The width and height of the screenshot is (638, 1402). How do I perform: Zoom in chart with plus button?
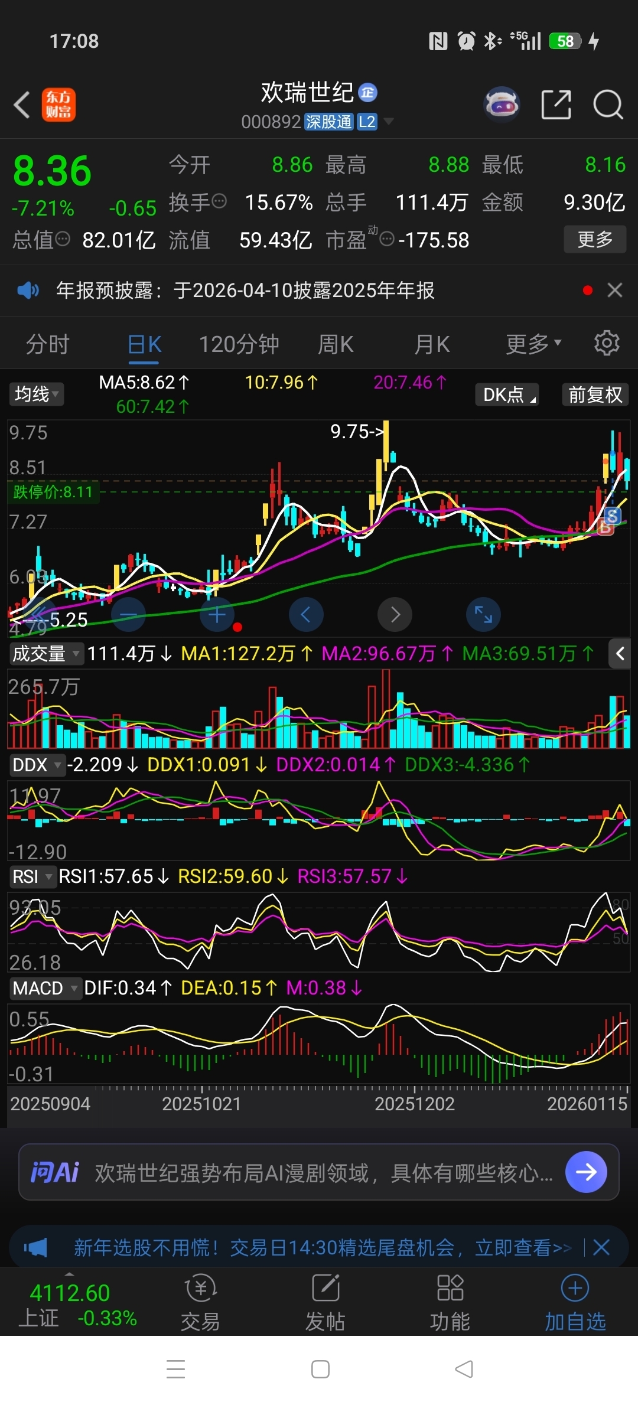(217, 615)
